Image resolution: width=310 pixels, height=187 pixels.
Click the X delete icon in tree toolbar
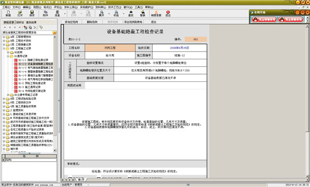coord(35,27)
